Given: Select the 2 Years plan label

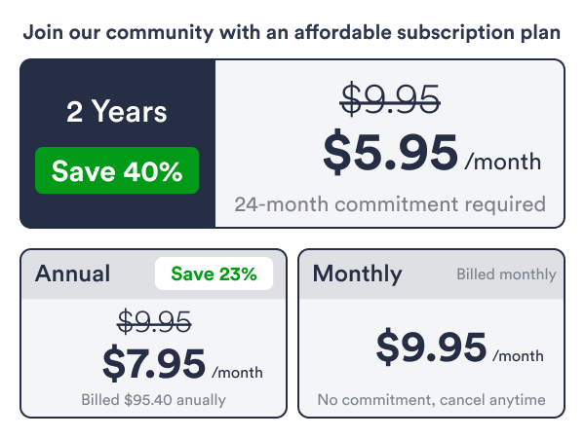Looking at the screenshot, I should tap(117, 112).
